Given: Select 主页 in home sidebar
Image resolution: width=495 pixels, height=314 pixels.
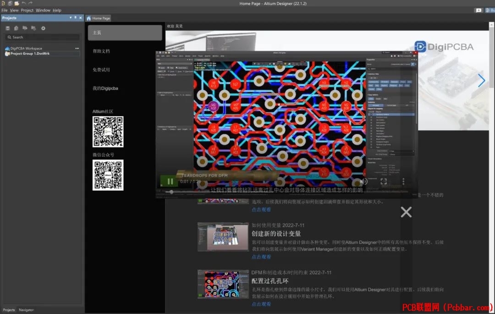Looking at the screenshot, I should pyautogui.click(x=125, y=33).
